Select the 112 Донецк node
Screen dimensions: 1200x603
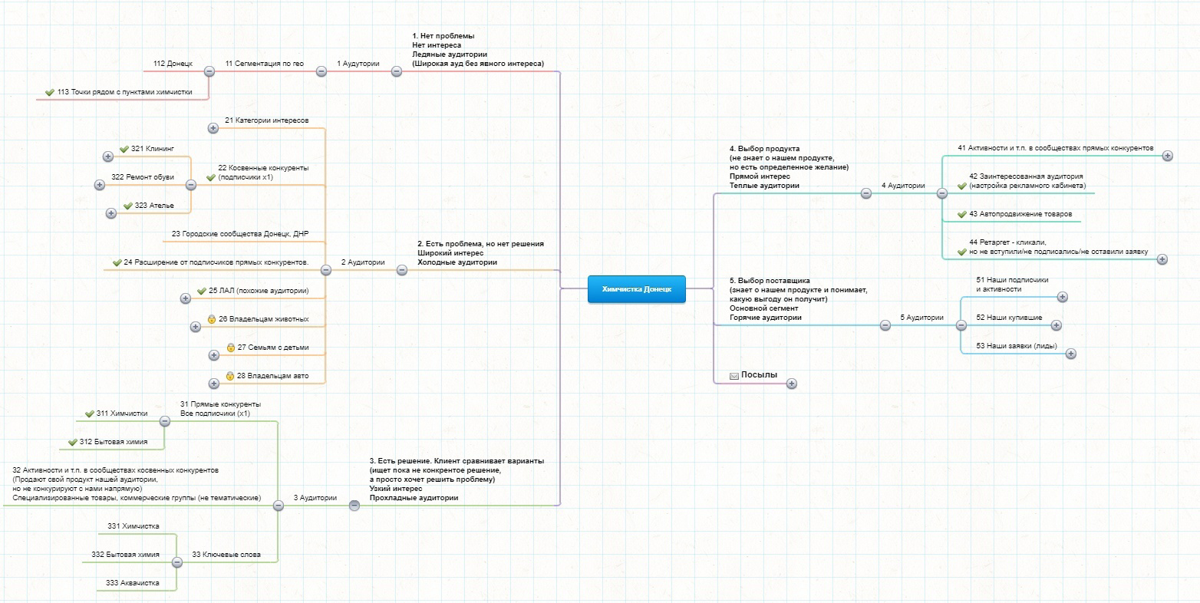173,64
